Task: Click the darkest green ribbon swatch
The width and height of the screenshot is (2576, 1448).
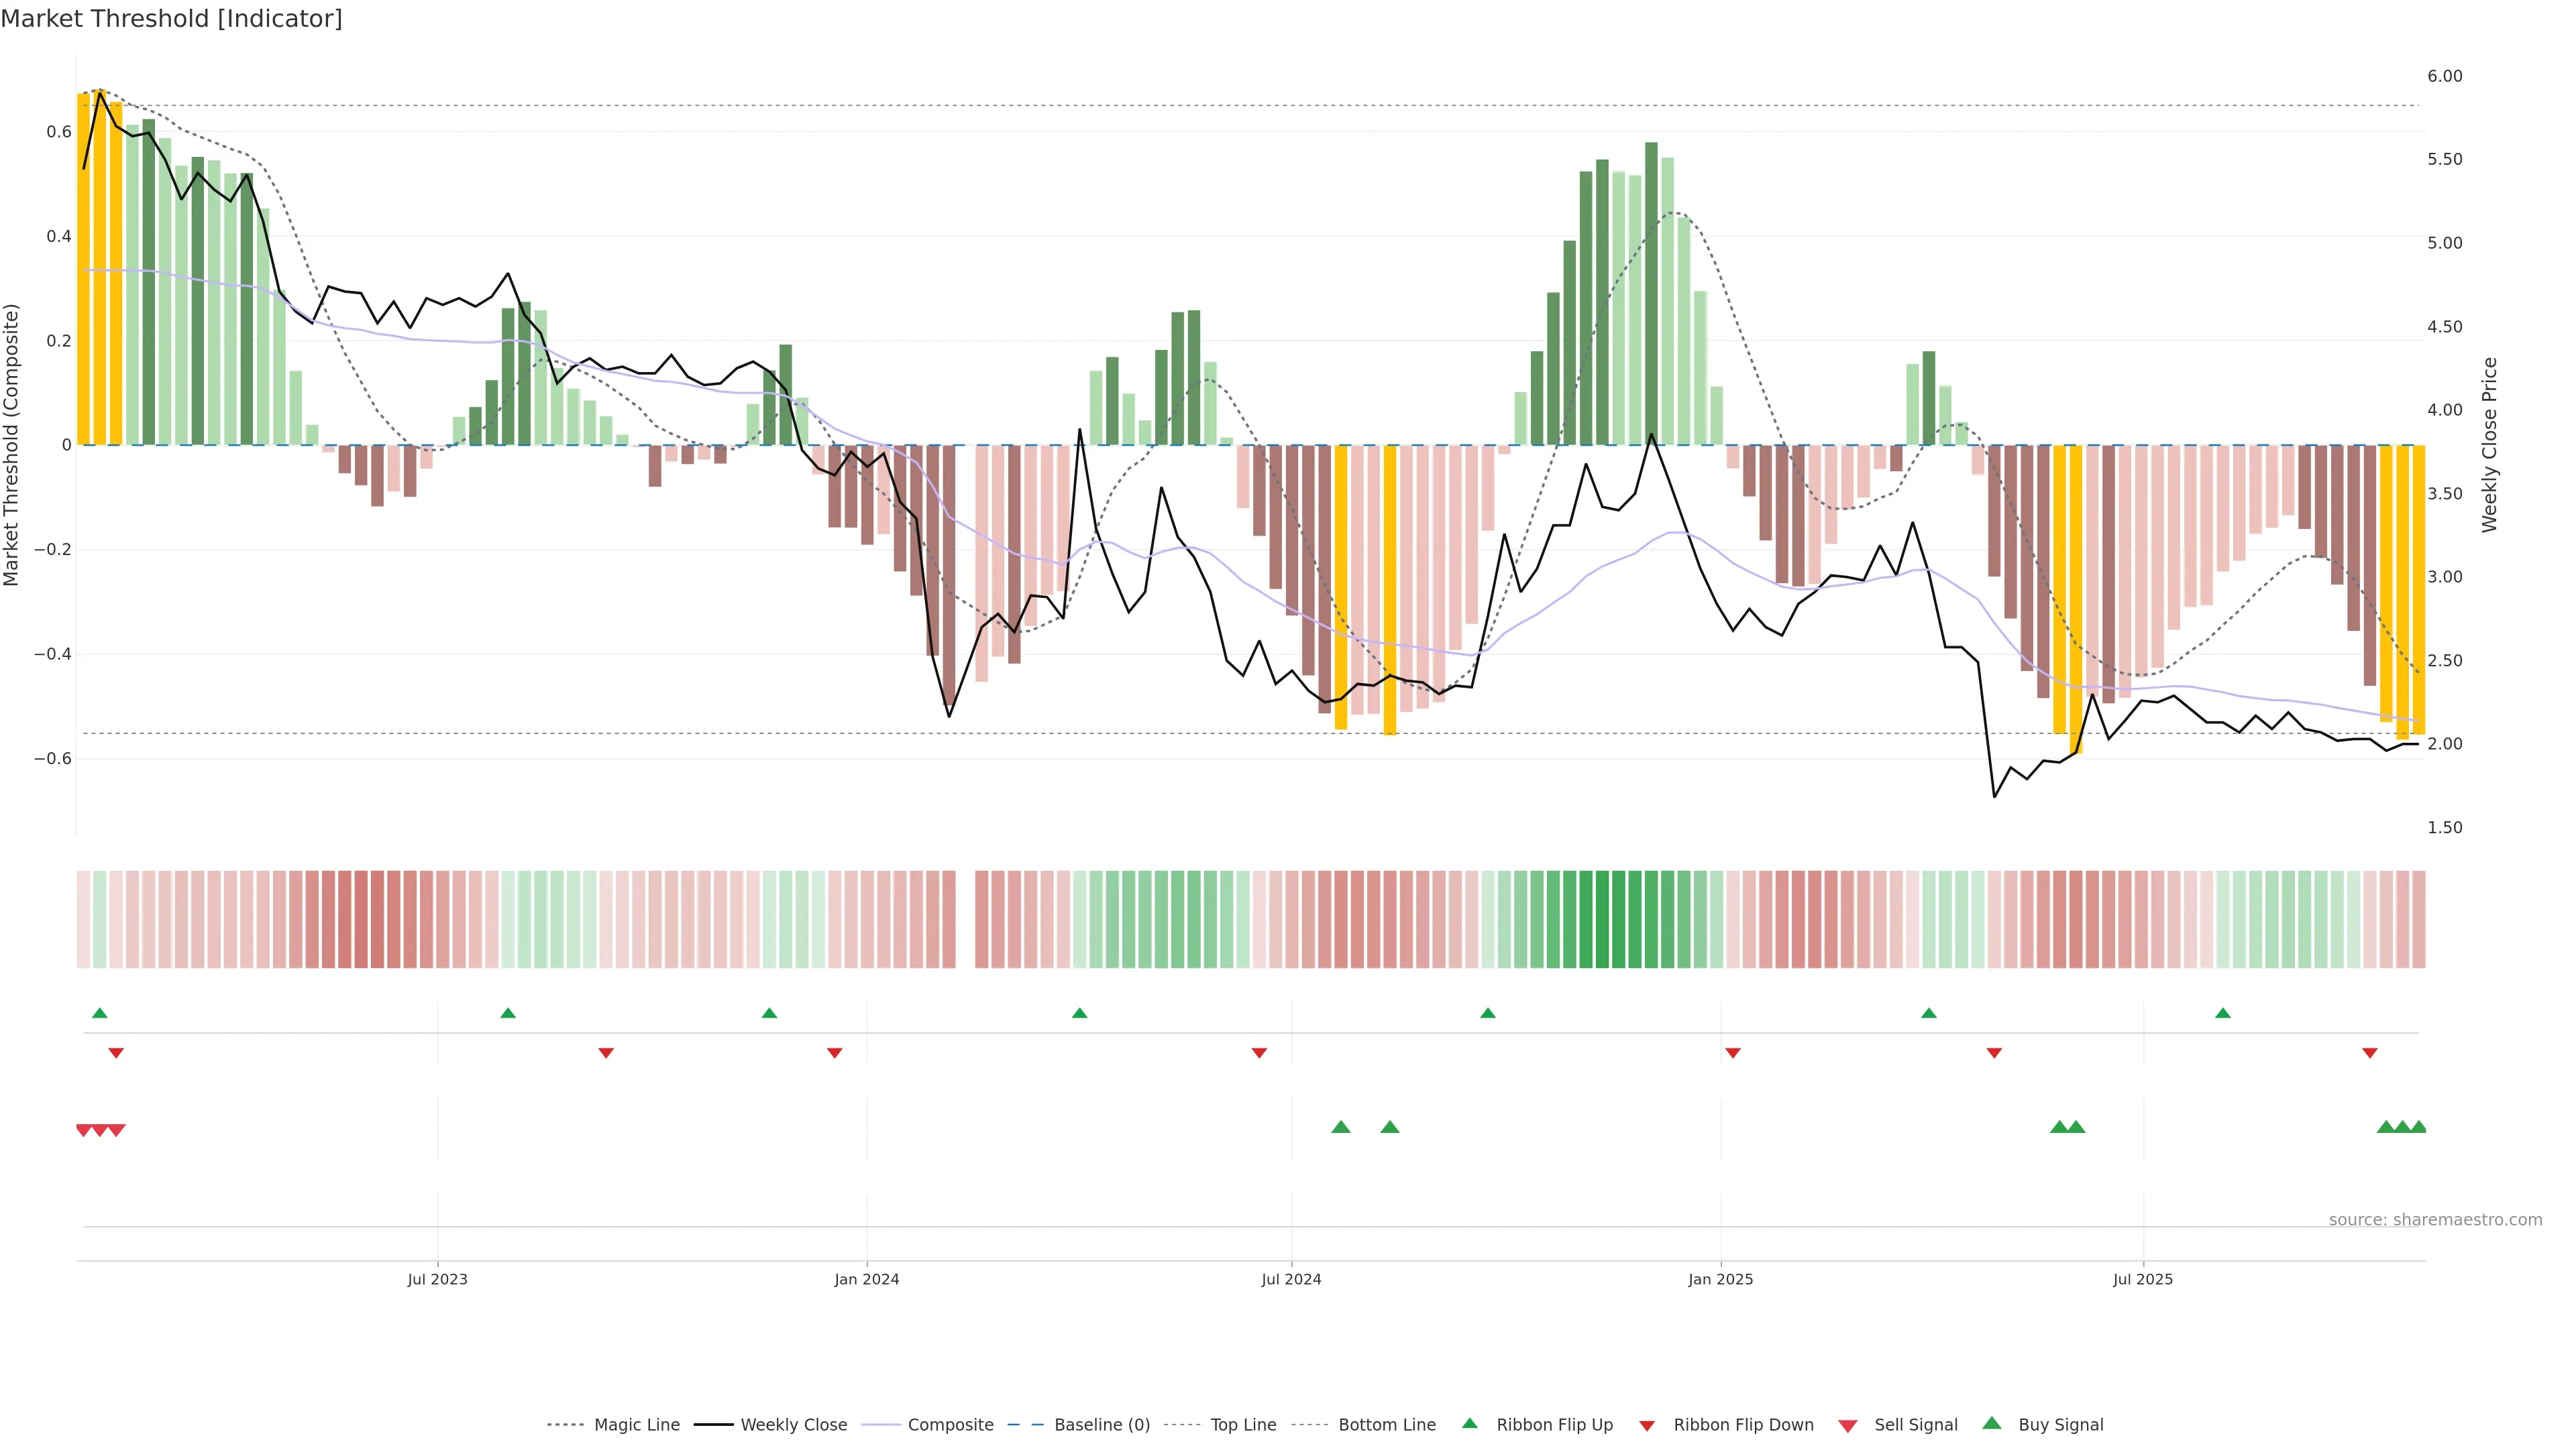Action: 1602,919
